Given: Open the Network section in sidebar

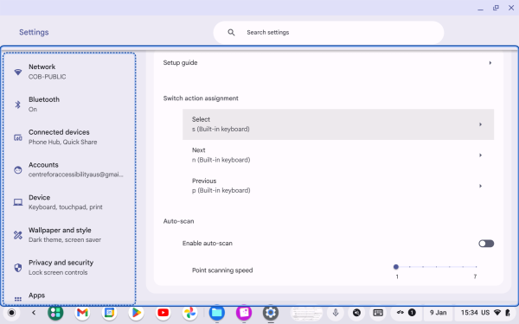Looking at the screenshot, I should point(69,72).
